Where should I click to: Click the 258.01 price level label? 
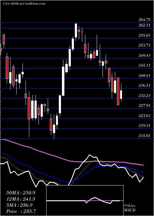pyautogui.click(x=144, y=35)
